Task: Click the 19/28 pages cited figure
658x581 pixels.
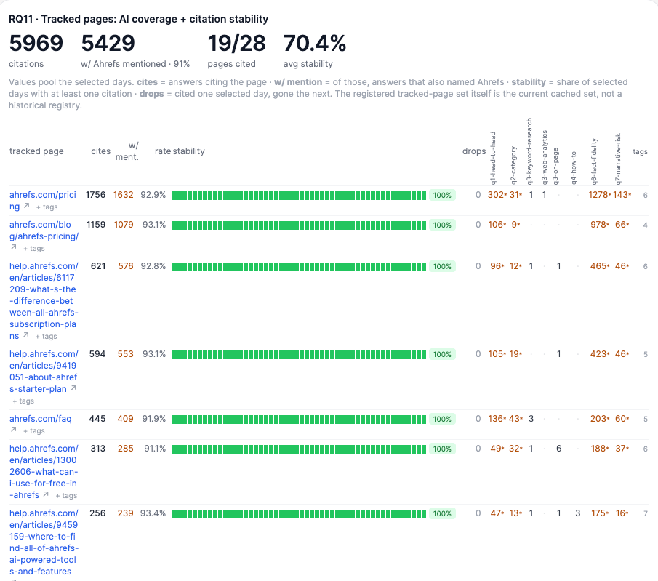Action: pyautogui.click(x=237, y=43)
